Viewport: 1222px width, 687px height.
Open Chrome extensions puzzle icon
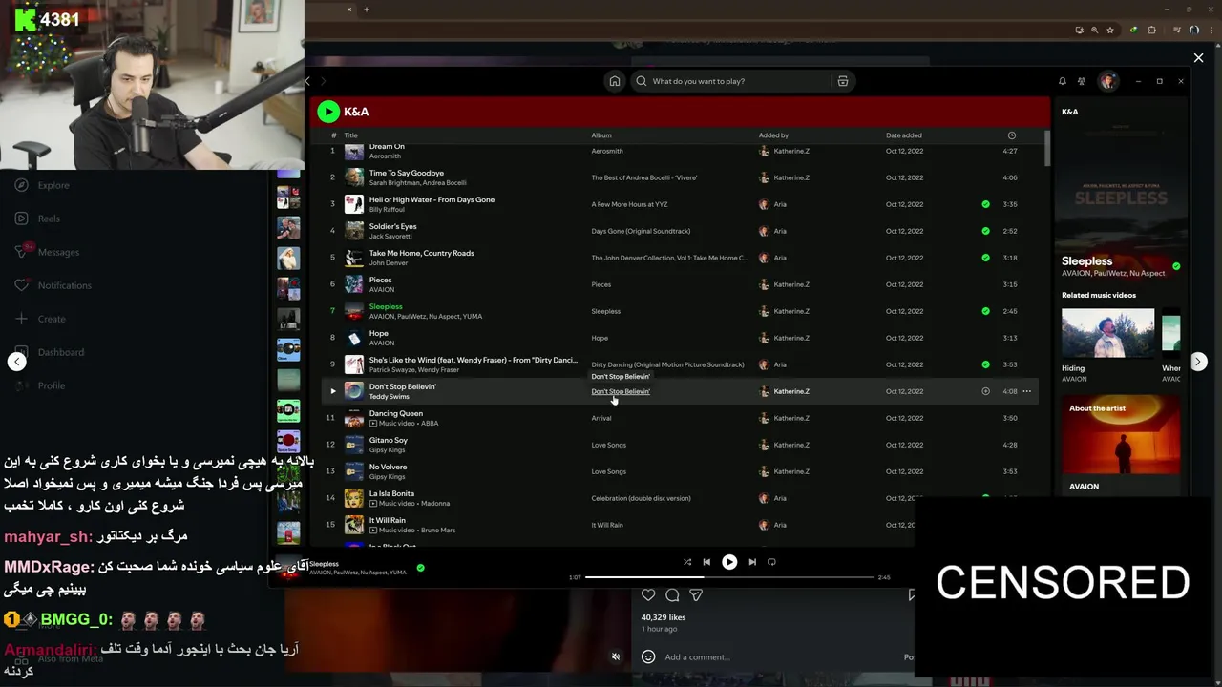[x=1152, y=30]
